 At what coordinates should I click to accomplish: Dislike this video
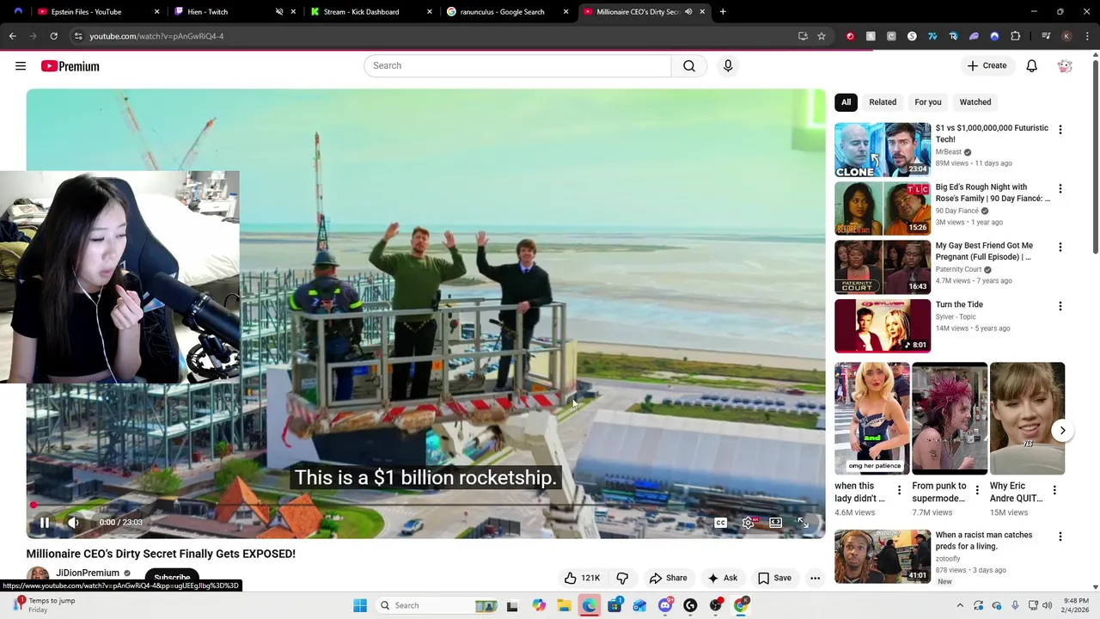coord(622,578)
